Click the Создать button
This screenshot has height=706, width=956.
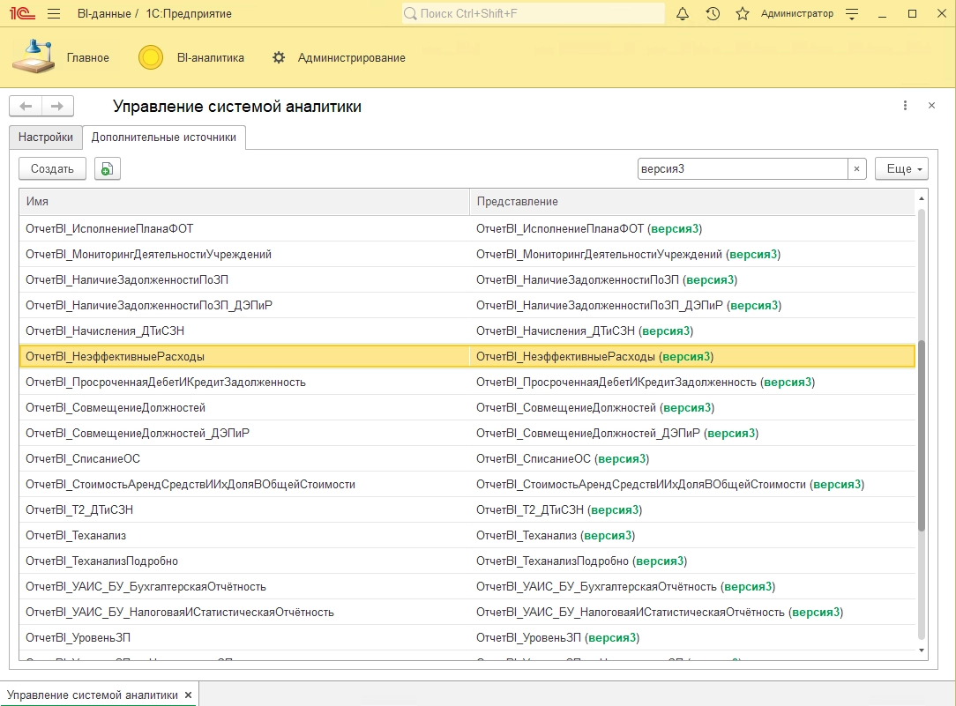click(x=52, y=169)
